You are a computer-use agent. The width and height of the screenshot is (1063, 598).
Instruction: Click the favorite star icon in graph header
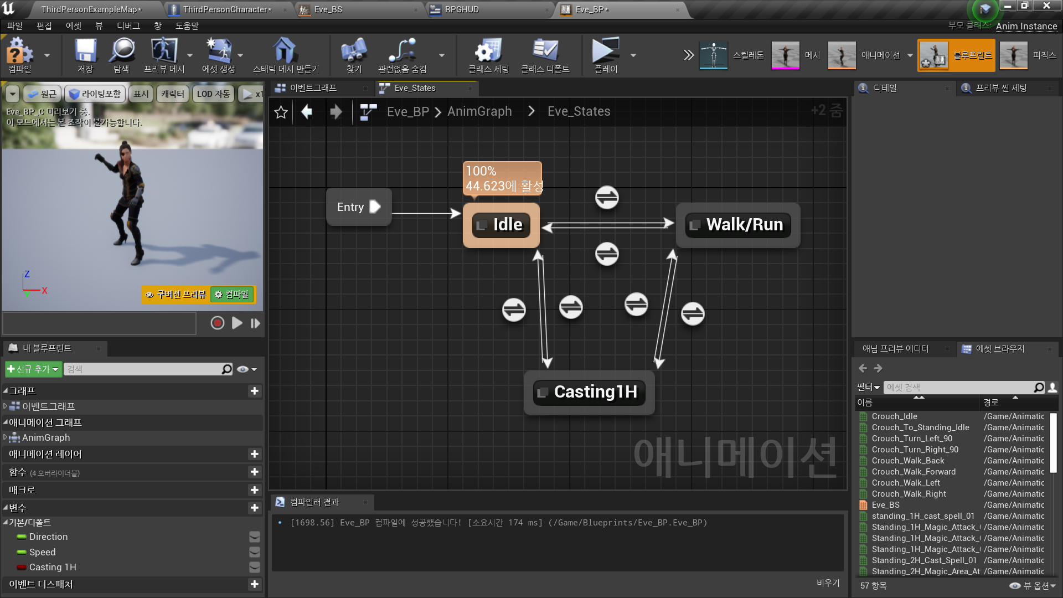[x=281, y=112]
